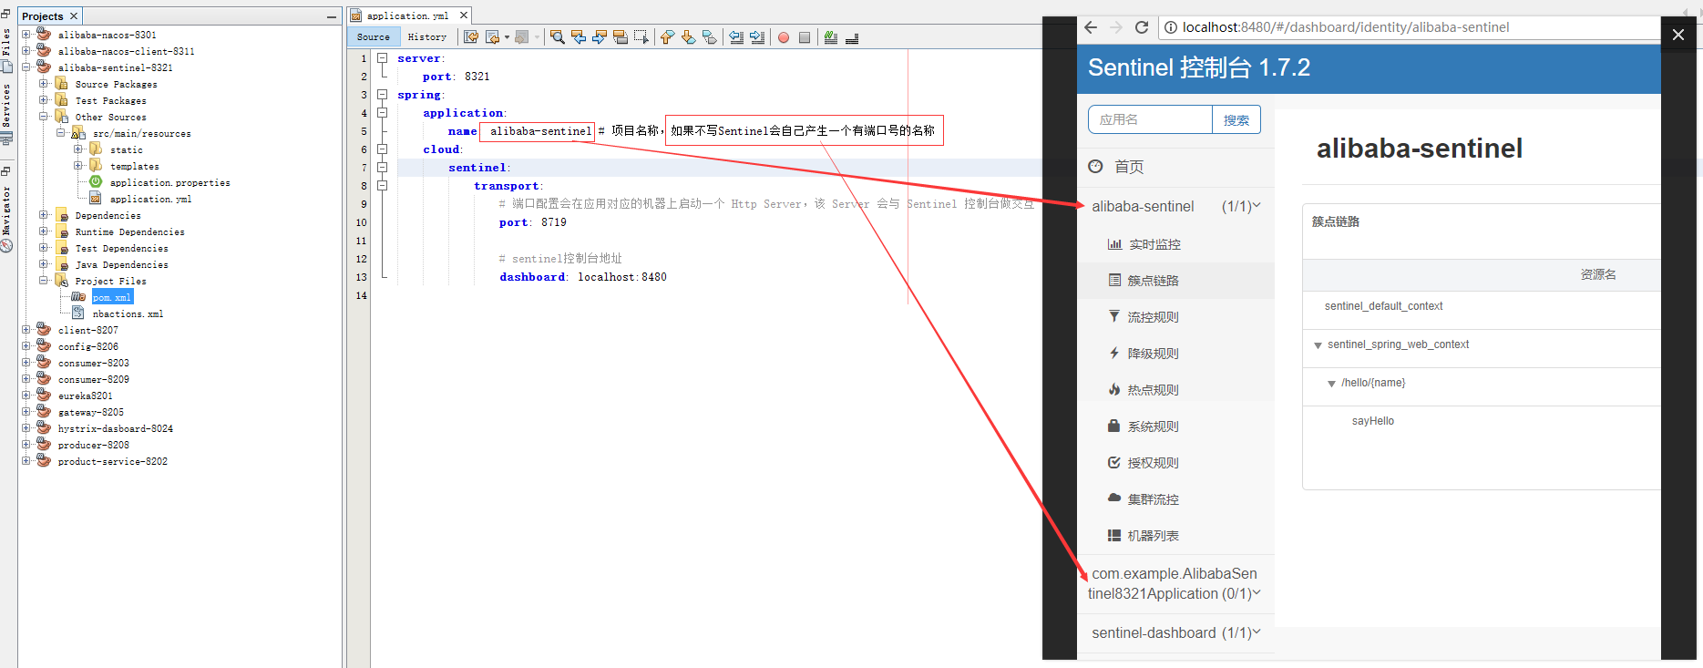
Task: Start macro recording red circle icon
Action: point(784,37)
